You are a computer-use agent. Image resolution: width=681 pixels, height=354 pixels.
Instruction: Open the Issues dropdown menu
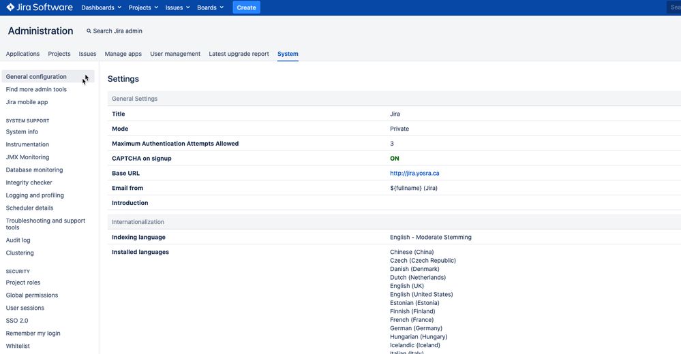(x=178, y=7)
